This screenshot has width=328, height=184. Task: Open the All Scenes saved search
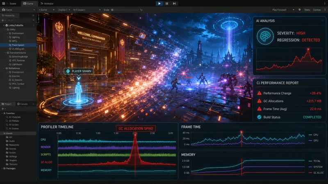click(12, 128)
